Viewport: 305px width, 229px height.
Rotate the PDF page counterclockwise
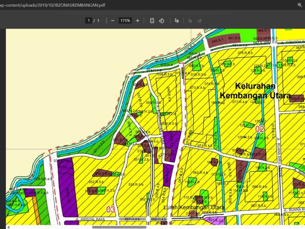point(162,21)
